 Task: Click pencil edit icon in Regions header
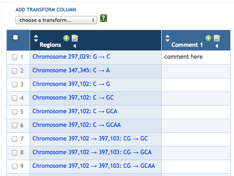[75, 38]
